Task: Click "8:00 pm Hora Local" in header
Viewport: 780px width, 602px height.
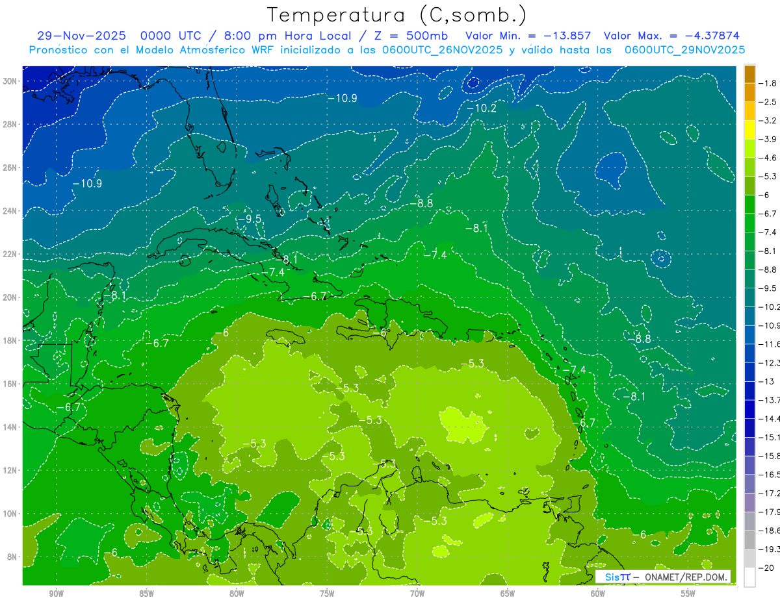Action: [287, 36]
